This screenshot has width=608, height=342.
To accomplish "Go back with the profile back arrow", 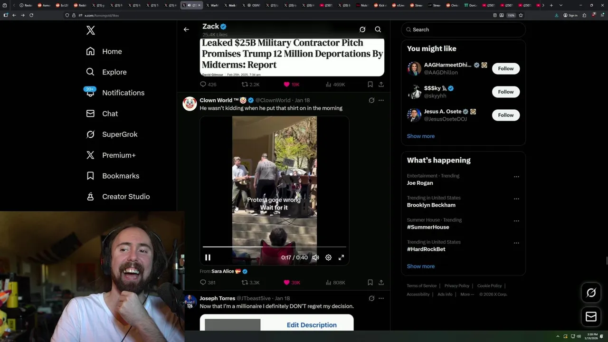I will (x=186, y=29).
